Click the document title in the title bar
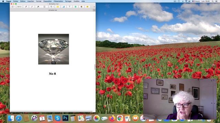 (x=54, y=4)
